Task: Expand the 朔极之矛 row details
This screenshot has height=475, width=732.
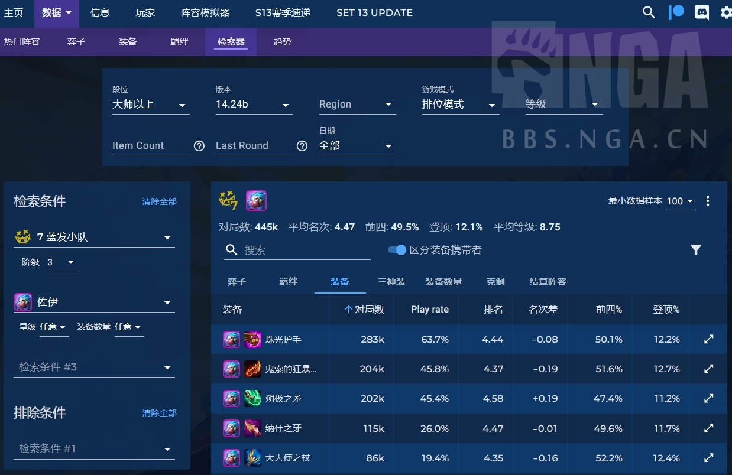Action: 708,398
